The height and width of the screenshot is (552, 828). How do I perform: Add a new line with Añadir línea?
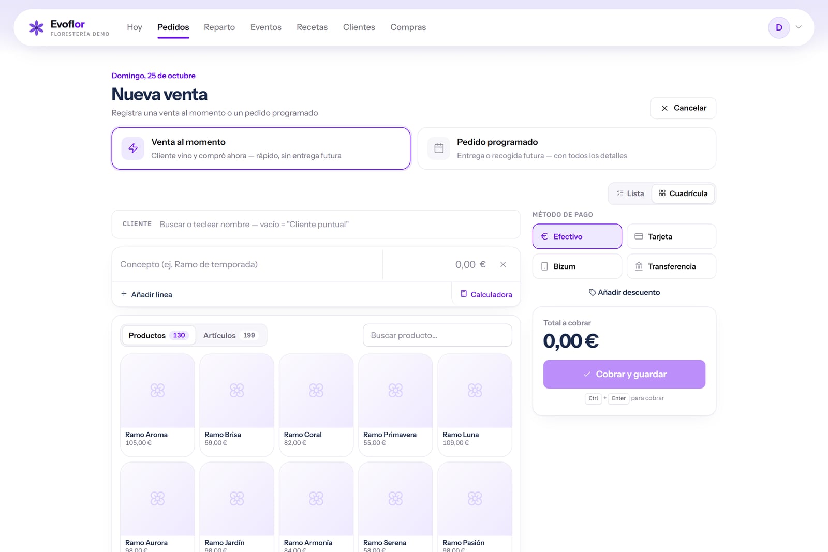(146, 294)
